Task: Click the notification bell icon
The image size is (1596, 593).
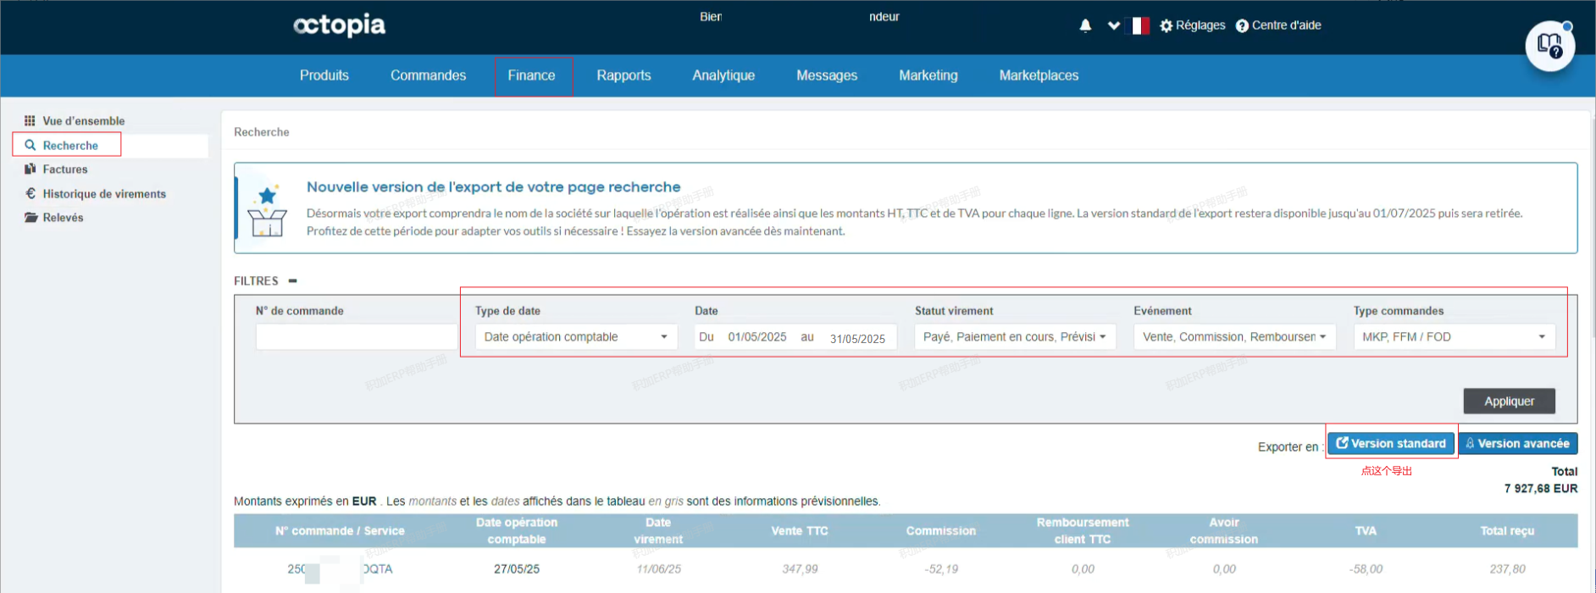Action: tap(1085, 25)
